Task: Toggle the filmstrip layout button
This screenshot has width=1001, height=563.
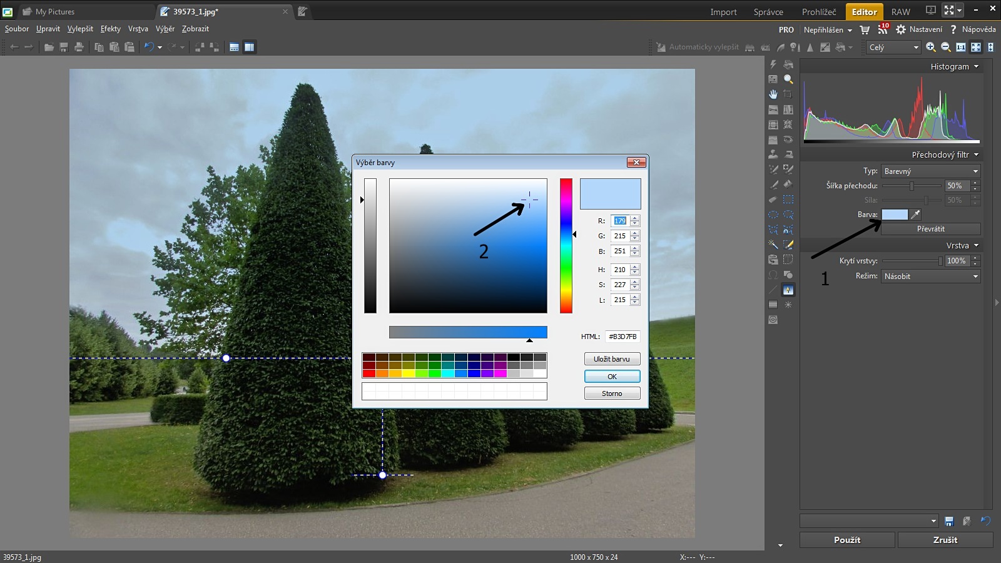Action: click(x=234, y=47)
